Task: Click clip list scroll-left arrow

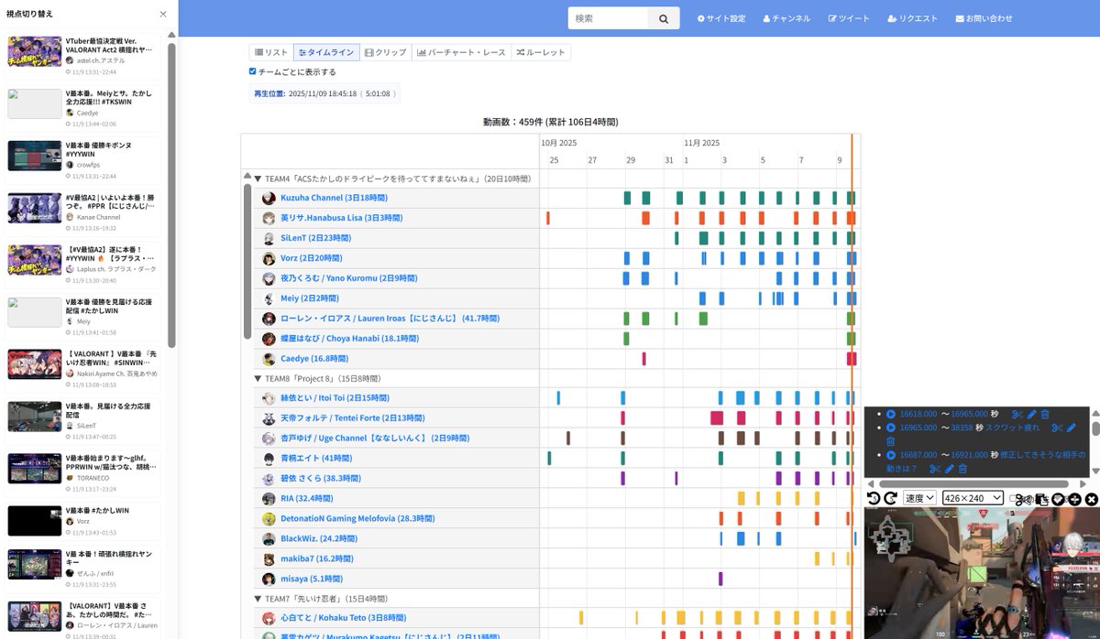Action: (871, 483)
